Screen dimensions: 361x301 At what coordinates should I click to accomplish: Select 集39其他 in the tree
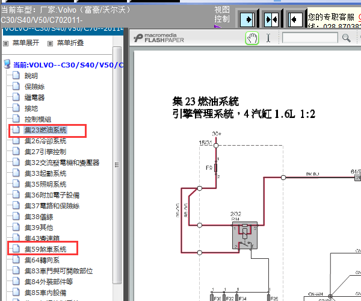(x=39, y=228)
